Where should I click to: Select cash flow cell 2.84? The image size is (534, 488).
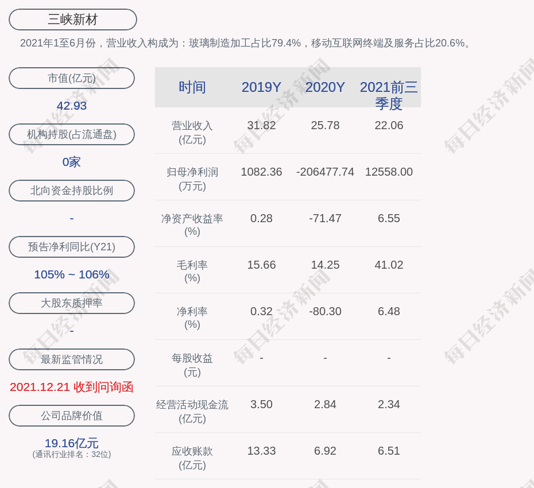325,404
